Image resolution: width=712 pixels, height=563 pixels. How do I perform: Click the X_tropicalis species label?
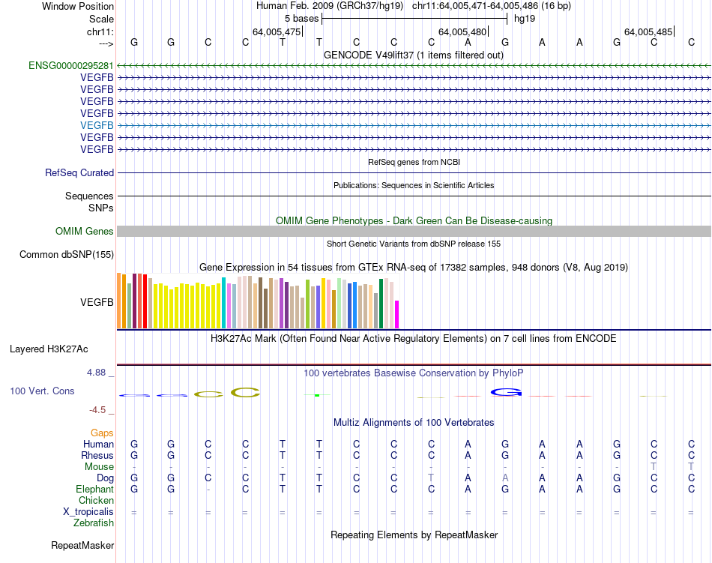pos(88,512)
